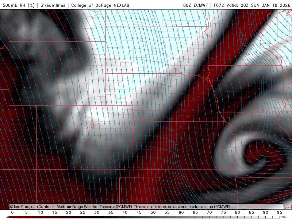Image resolution: width=292 pixels, height=219 pixels.
Task: Select the "65" colorbar tick label
Action: (x=195, y=212)
